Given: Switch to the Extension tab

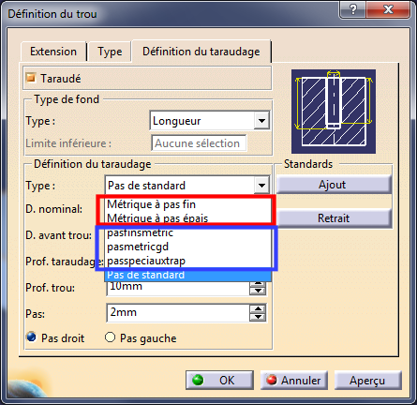Looking at the screenshot, I should [53, 52].
